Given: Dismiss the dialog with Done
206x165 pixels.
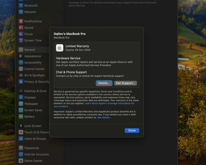Looking at the screenshot, I should pyautogui.click(x=132, y=131).
